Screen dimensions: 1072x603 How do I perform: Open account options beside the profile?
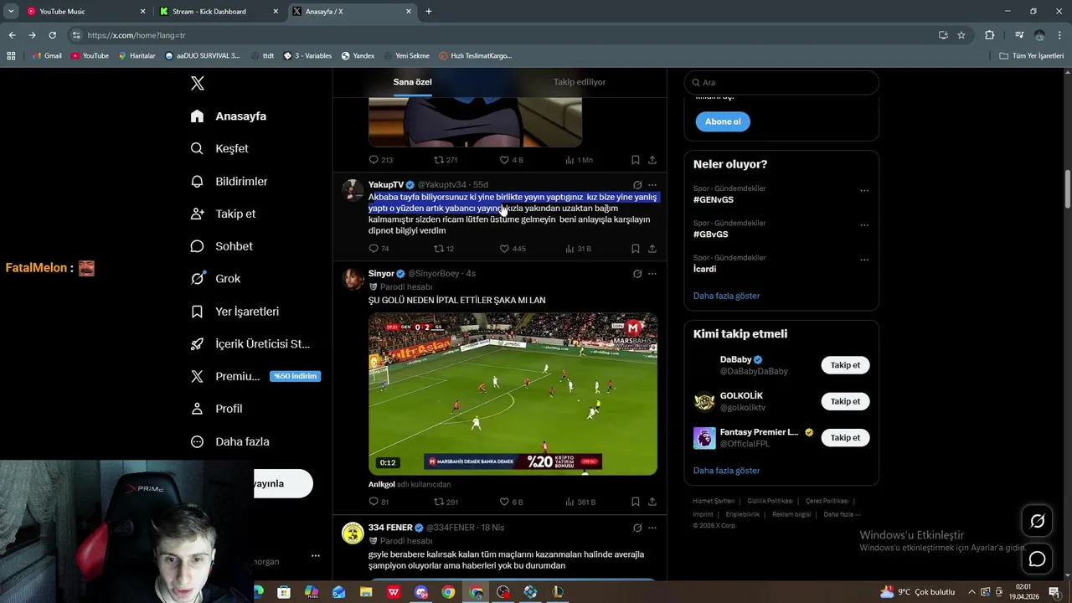316,555
